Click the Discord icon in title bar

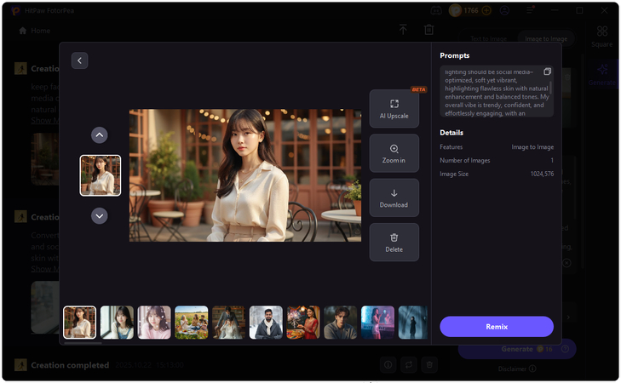(x=436, y=11)
